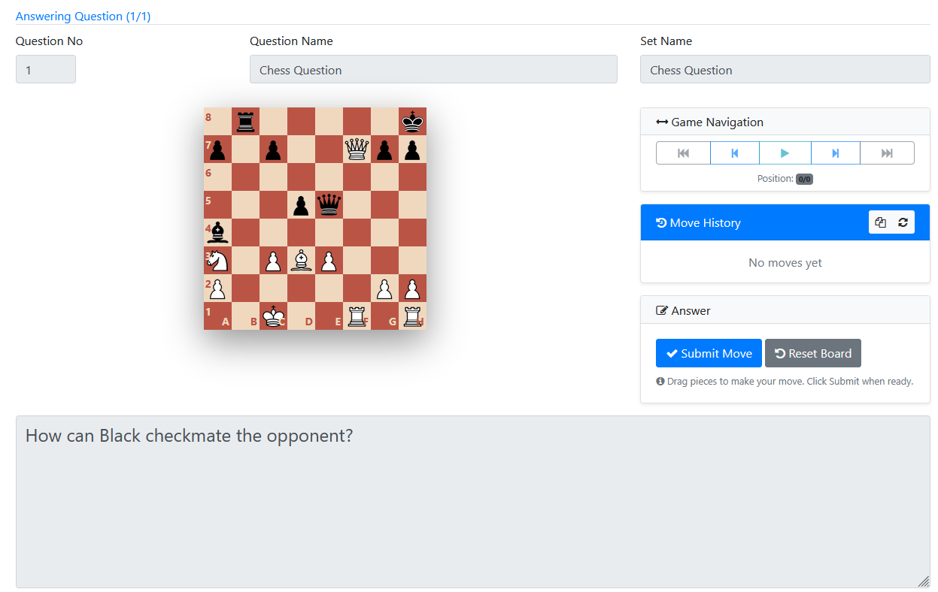
Task: Select the black rook on b8
Action: point(245,122)
